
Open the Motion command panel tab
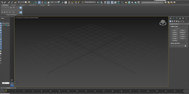pos(180,18)
